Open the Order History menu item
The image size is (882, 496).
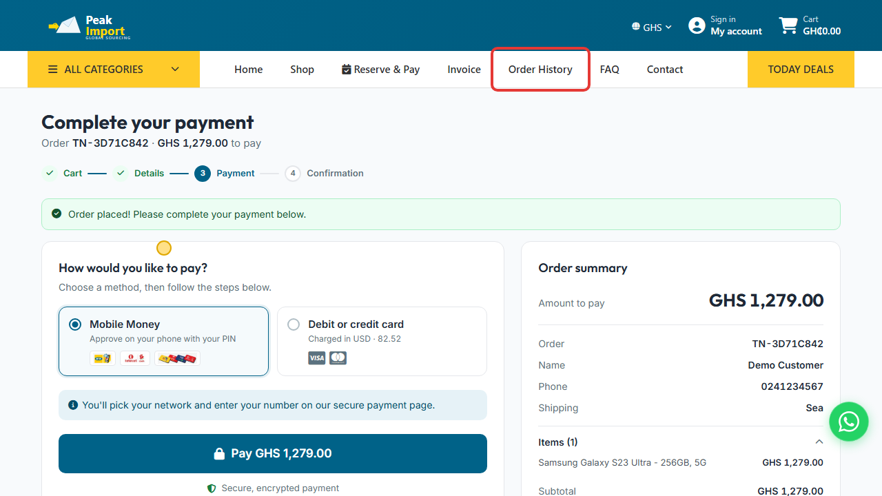(x=540, y=70)
